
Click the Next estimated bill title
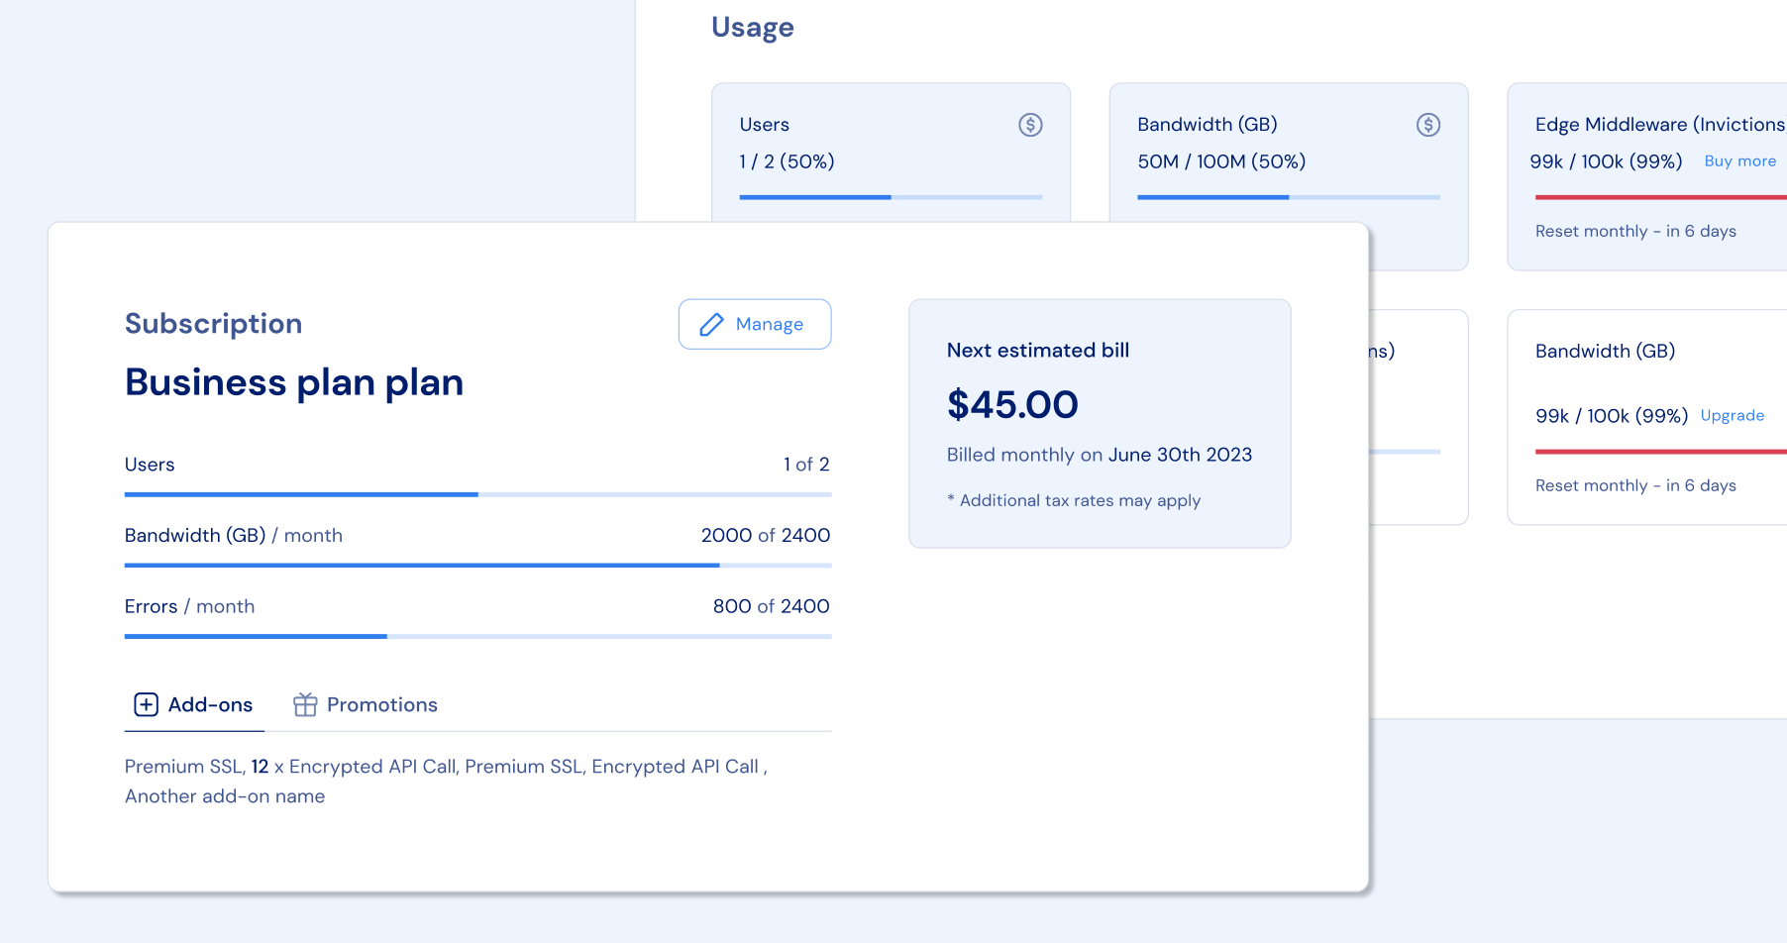click(x=1037, y=351)
